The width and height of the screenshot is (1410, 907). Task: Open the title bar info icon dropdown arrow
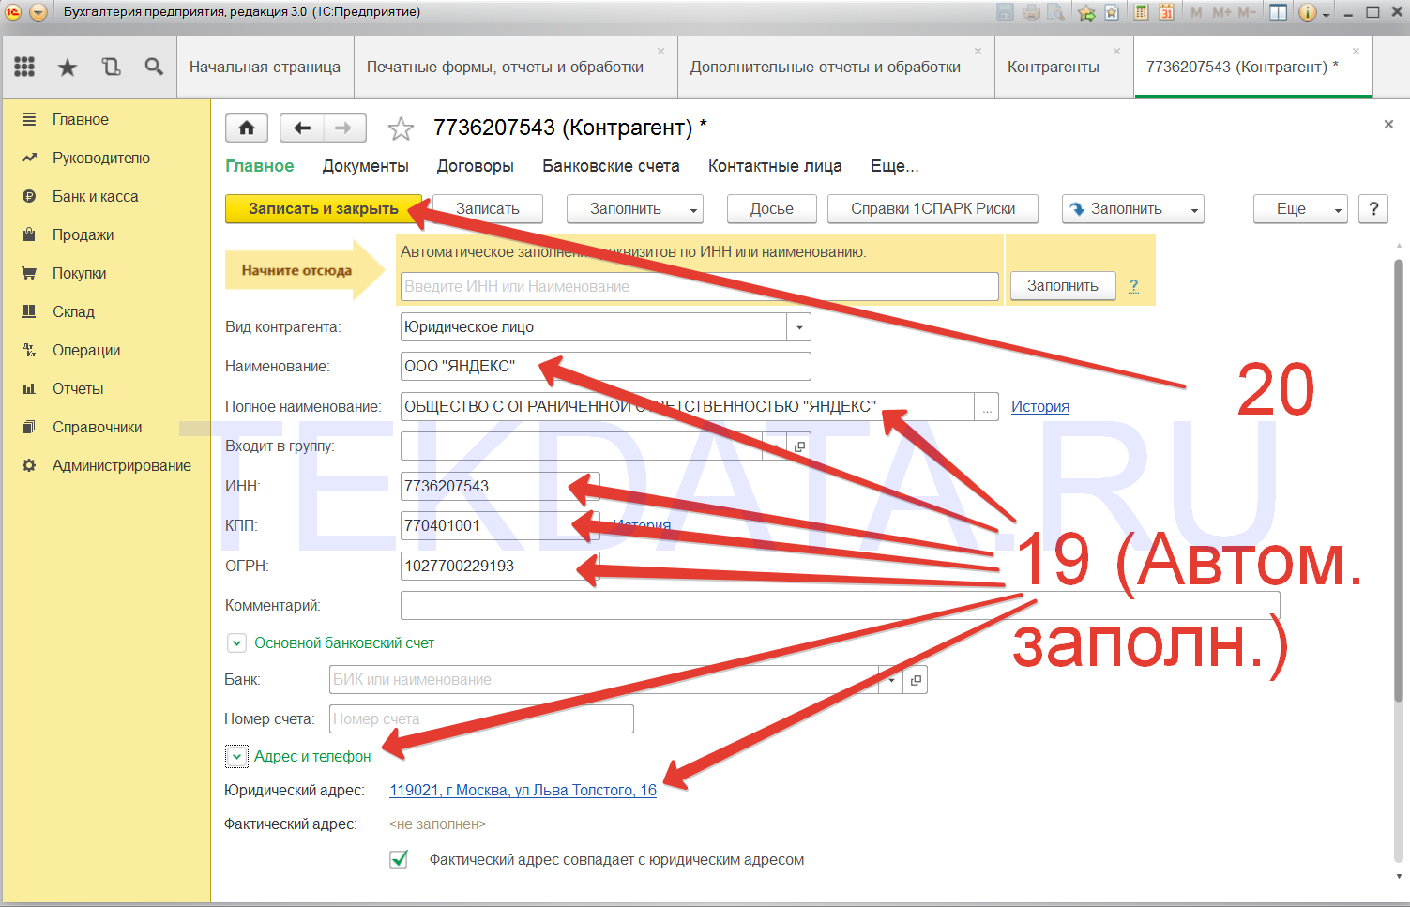click(x=1326, y=13)
